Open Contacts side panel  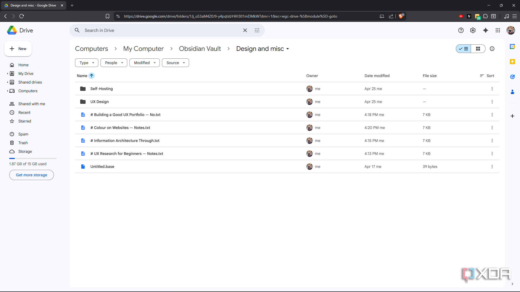pos(512,92)
